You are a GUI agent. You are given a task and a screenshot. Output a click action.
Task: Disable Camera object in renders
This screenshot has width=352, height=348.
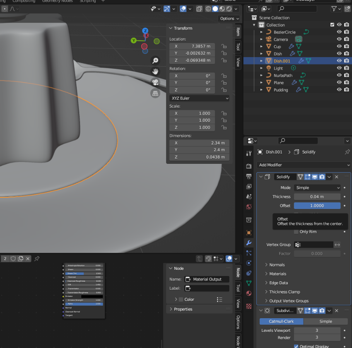pyautogui.click(x=347, y=39)
